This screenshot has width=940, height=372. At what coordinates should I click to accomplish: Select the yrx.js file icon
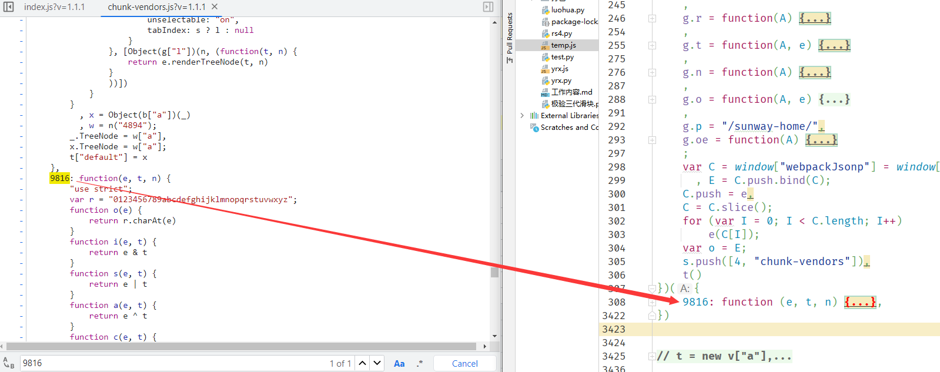coord(545,69)
